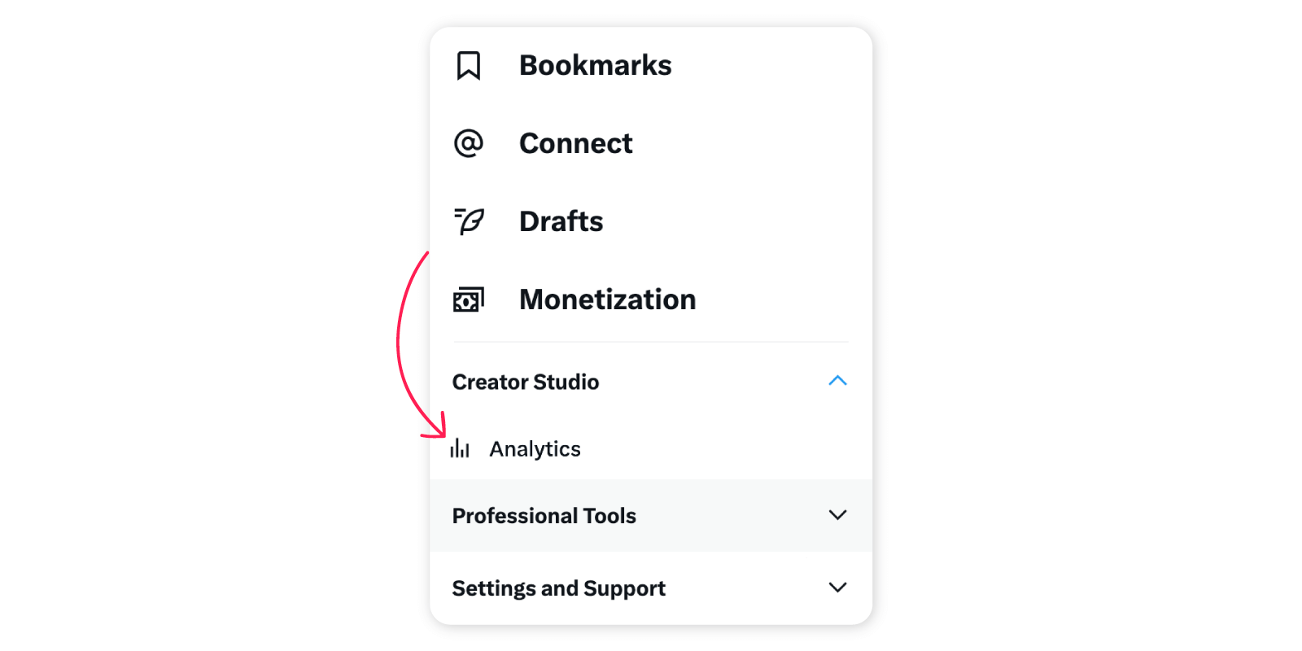Open the Drafts menu label

561,221
